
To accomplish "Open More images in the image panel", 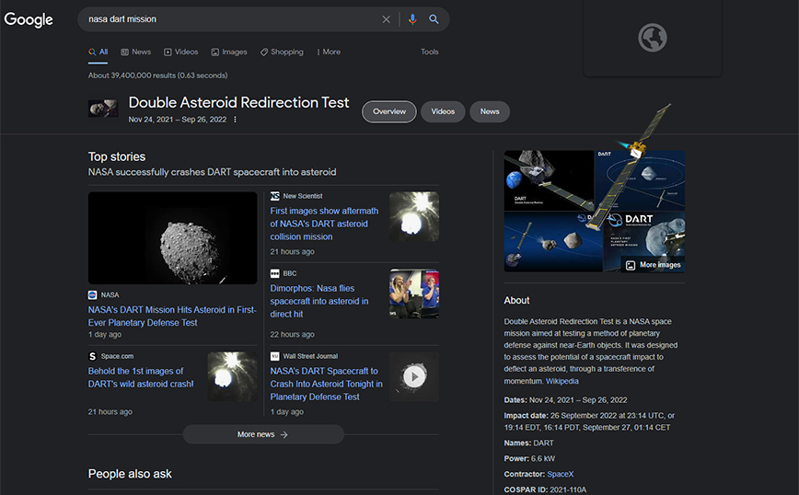I will (x=654, y=265).
